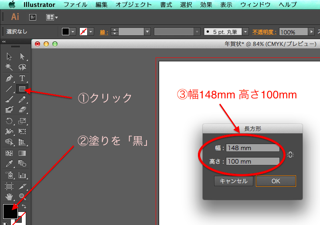The height and width of the screenshot is (225, 320).
Task: Select the Zoom tool
Action: click(22, 197)
